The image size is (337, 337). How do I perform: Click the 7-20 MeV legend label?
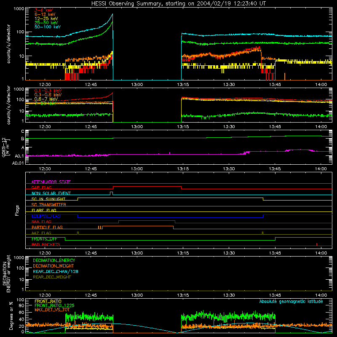coord(45,103)
